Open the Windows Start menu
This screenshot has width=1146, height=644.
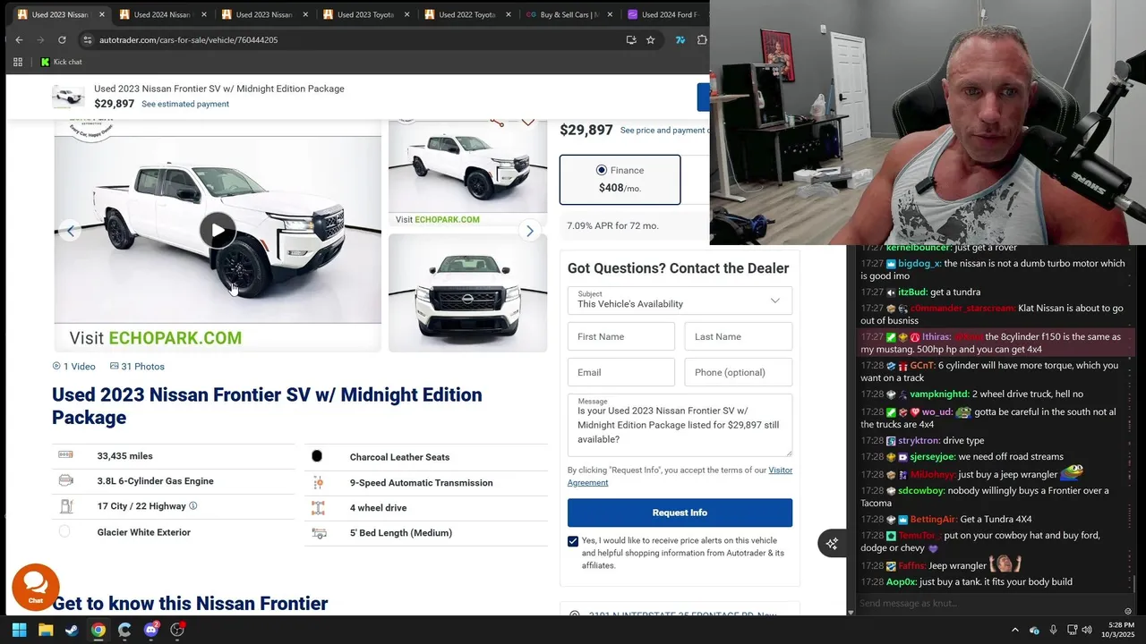coord(19,630)
